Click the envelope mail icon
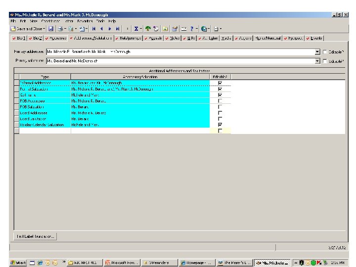Viewport: 356px width, 267px height. 184,29
